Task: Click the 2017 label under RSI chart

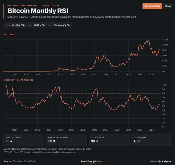Action: pyautogui.click(x=49, y=130)
